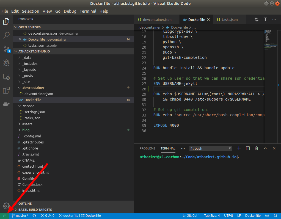Close the terminal panel
This screenshot has width=281, height=219.
tap(274, 148)
